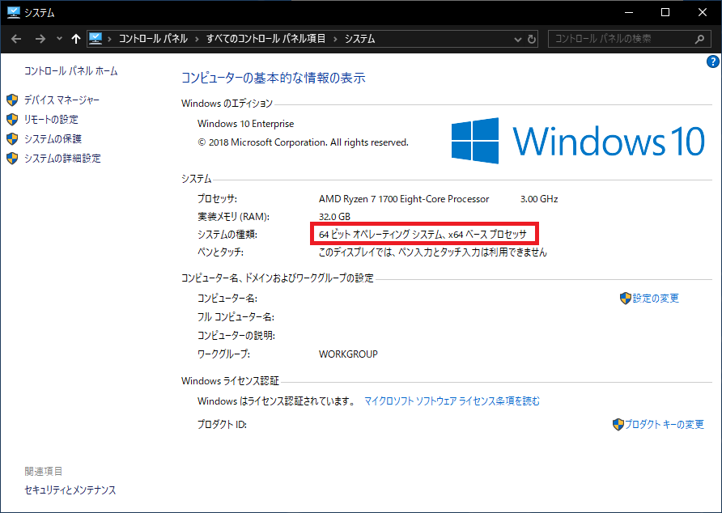
Task: Open address bar history dropdown
Action: [x=517, y=40]
